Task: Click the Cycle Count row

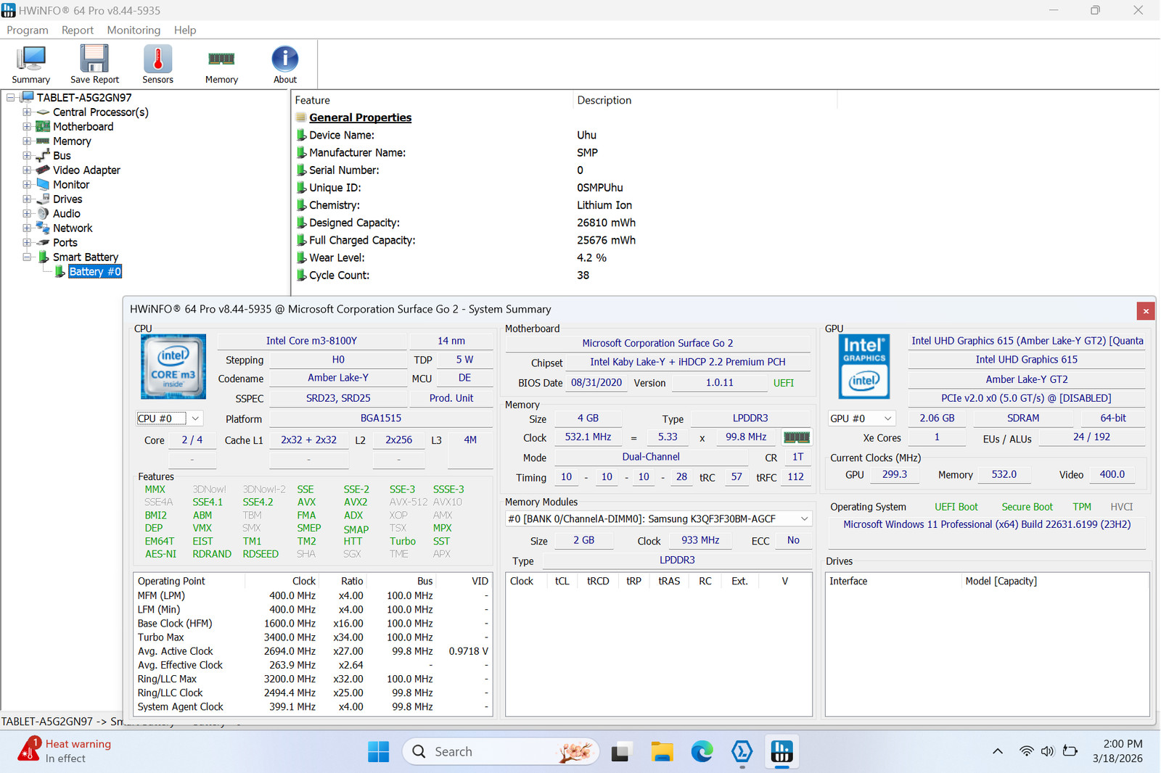Action: 443,275
